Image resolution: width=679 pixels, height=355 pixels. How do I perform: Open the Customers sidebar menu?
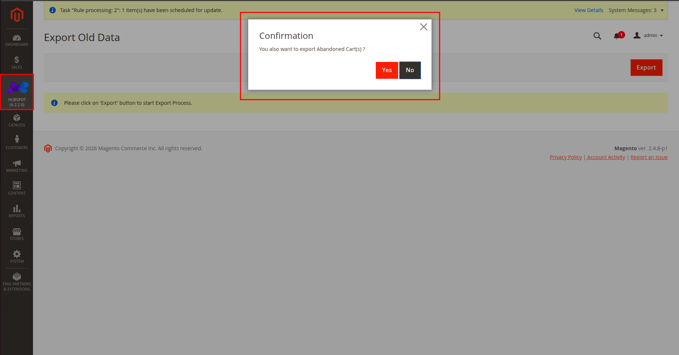pos(17,143)
